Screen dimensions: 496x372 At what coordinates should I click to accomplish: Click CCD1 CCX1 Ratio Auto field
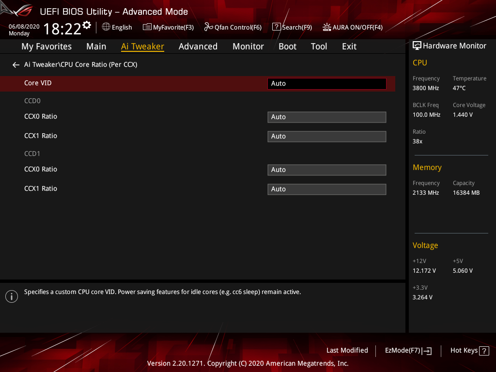(327, 189)
